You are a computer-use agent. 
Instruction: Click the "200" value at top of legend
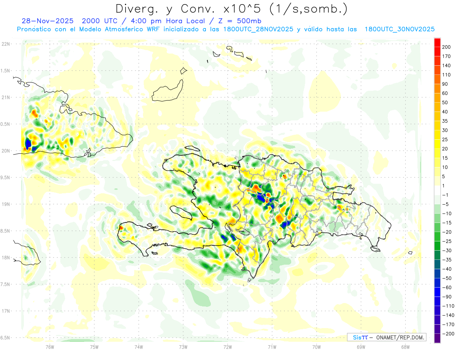447,47
